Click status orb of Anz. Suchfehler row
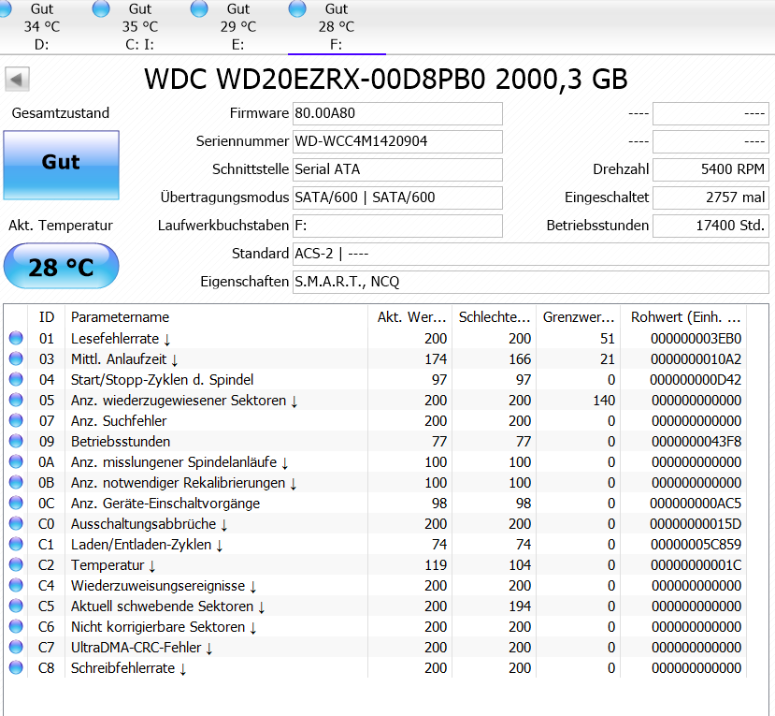 point(16,420)
